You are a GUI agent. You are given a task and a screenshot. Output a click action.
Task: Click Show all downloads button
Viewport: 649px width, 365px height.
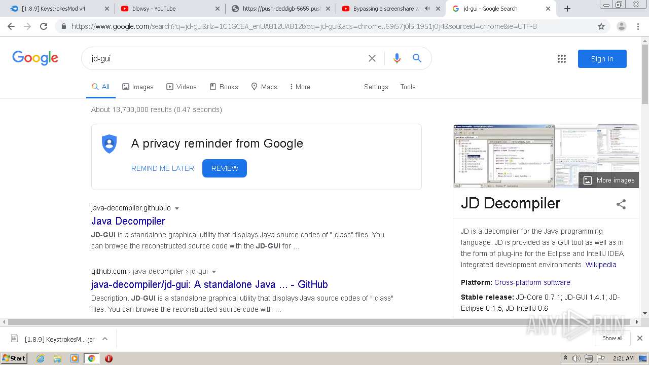pyautogui.click(x=612, y=338)
